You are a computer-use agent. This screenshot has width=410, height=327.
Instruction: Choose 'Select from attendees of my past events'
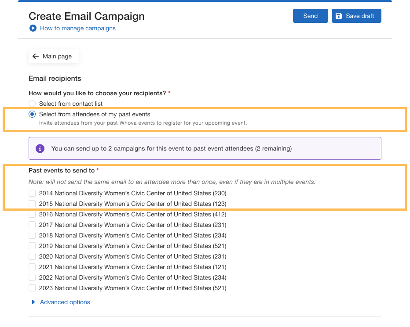[x=32, y=115]
